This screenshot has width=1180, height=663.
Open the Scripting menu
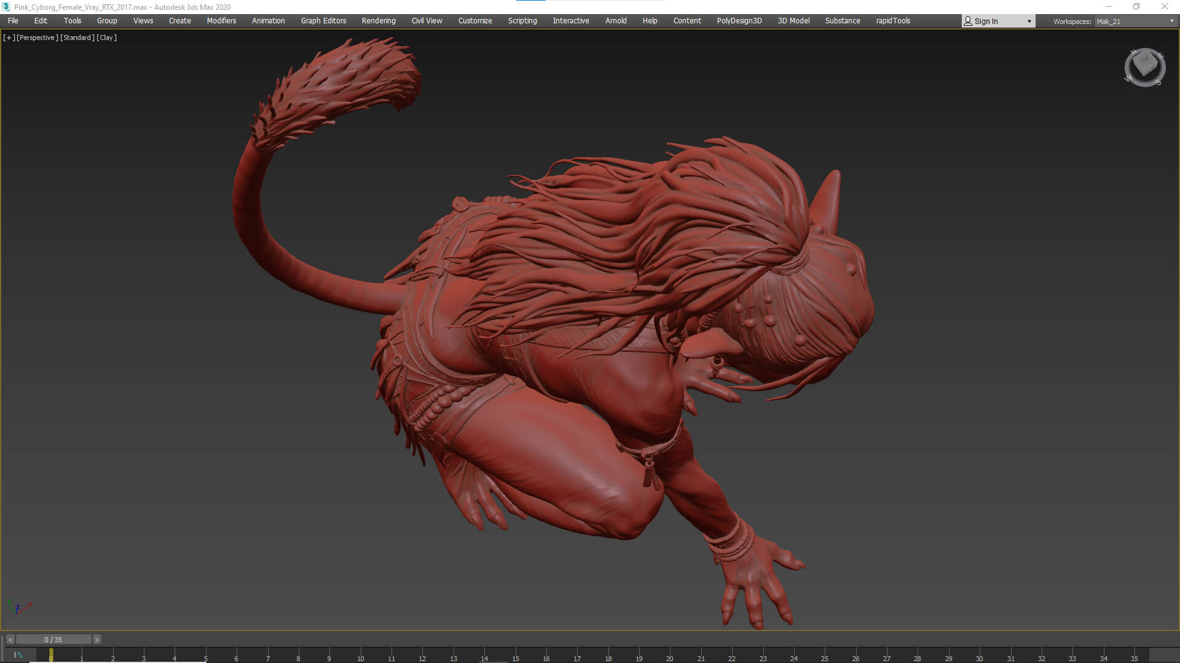click(x=522, y=21)
